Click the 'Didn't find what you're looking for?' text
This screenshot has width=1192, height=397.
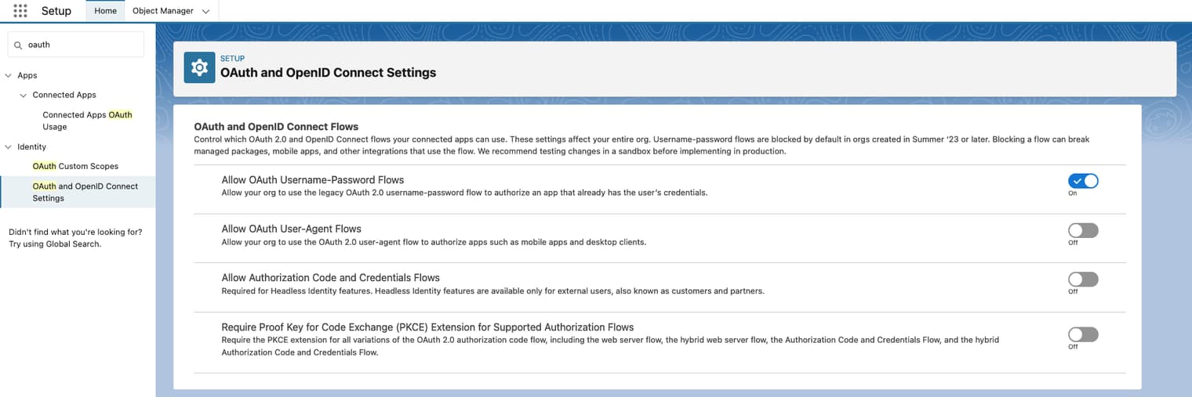pyautogui.click(x=75, y=232)
